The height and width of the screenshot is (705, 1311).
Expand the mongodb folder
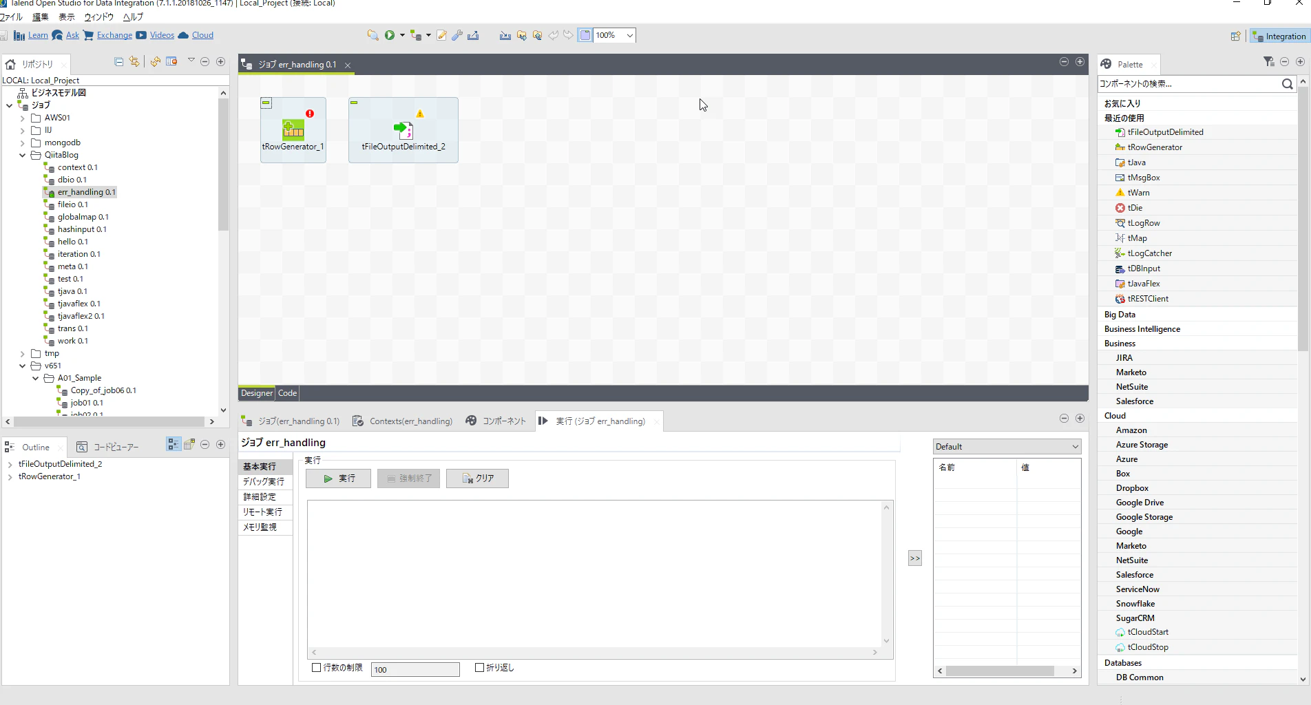[x=23, y=143]
